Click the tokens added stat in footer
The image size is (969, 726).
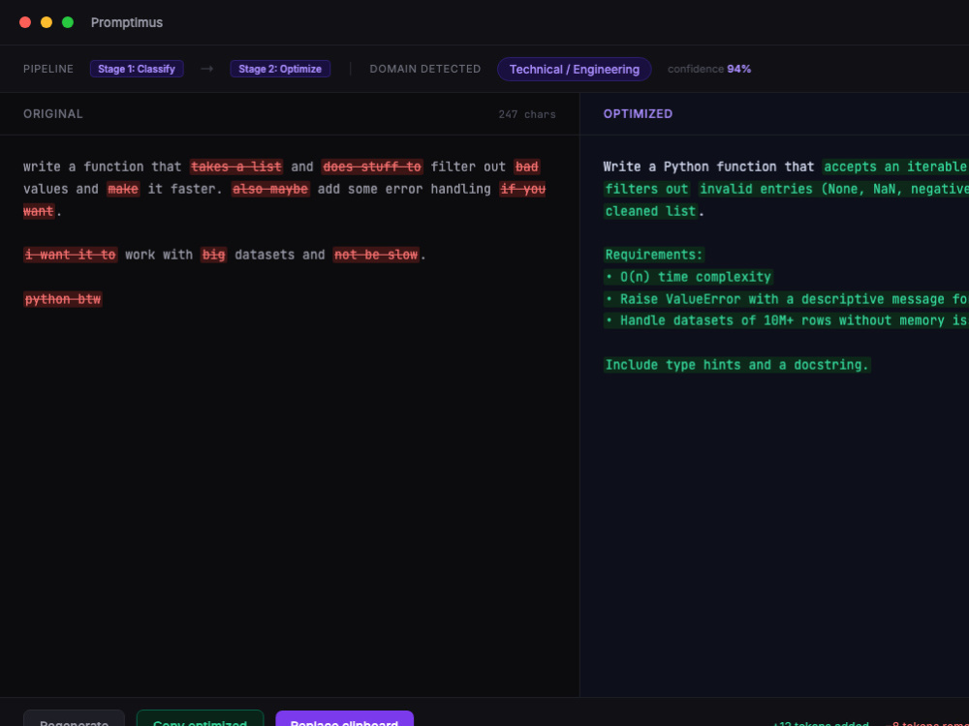click(821, 722)
